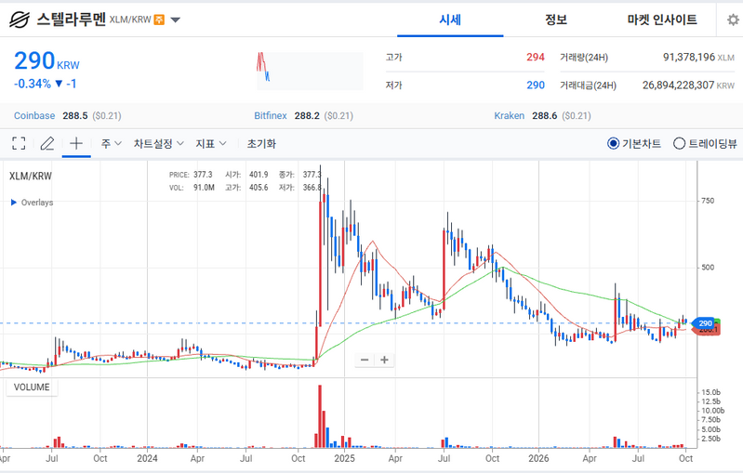Screen dimensions: 743x473
Task: Zoom out chart with minus button
Action: (x=365, y=360)
